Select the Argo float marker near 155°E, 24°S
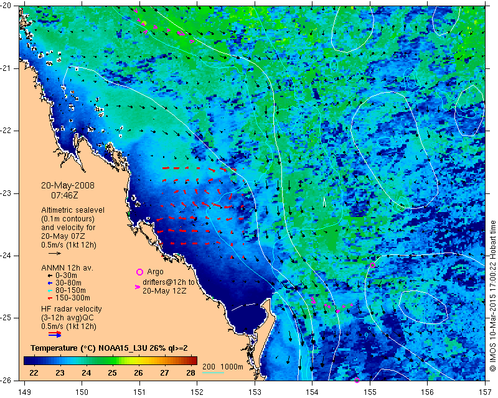The height and width of the screenshot is (398, 498). pyautogui.click(x=372, y=265)
